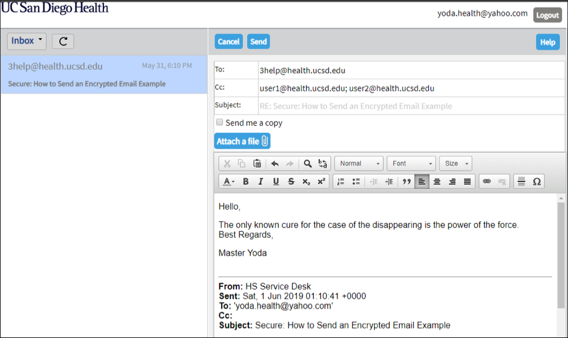Viewport: 568px width, 338px height.
Task: Insert a bulleted list
Action: (356, 182)
